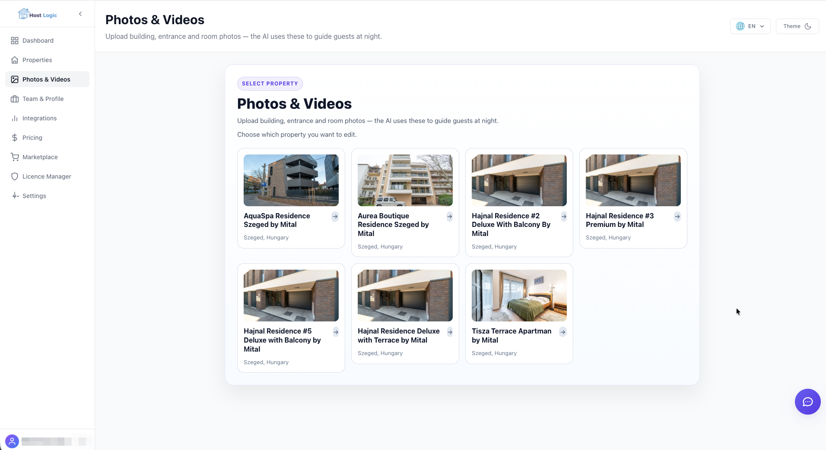Click the Marketplace shopping cart icon
826x450 pixels.
[15, 157]
